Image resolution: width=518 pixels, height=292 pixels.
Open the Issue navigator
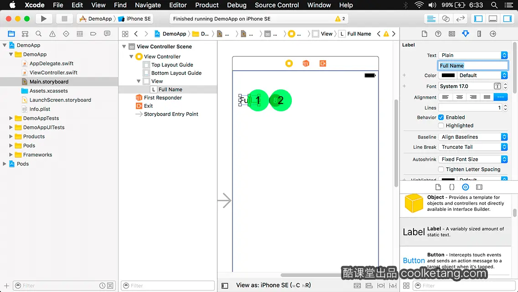click(52, 34)
